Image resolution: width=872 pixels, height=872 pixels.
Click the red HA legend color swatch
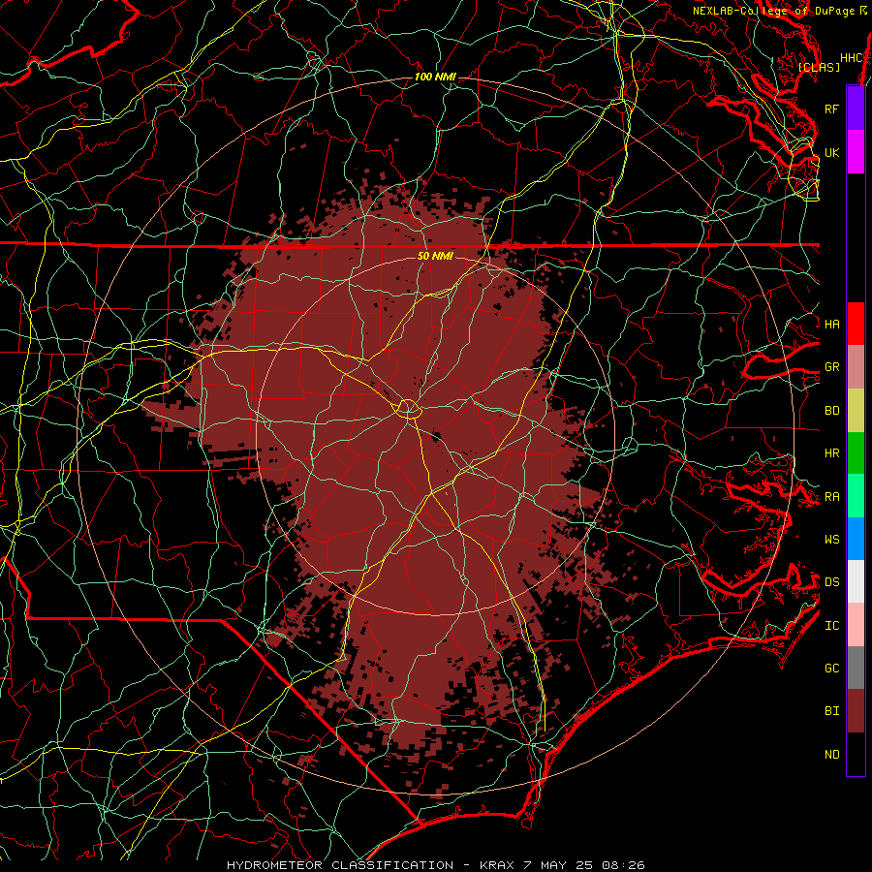click(856, 324)
